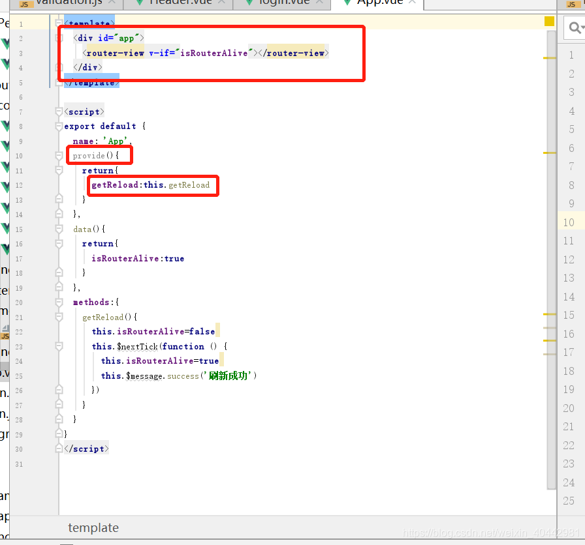Click the this.isRouterAlive=false statement
Image resolution: width=585 pixels, height=545 pixels.
(153, 332)
